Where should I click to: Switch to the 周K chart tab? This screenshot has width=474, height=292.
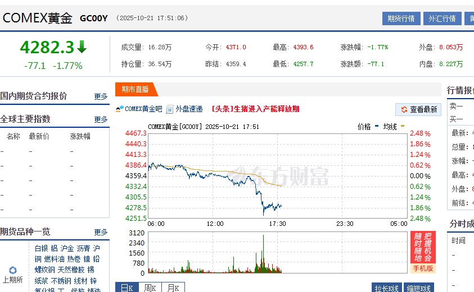tap(150, 288)
